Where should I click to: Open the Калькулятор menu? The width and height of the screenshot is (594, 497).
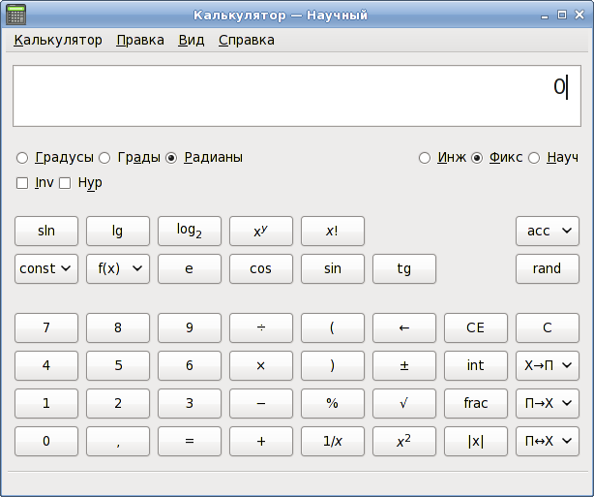click(58, 41)
